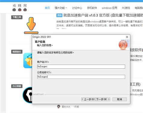Open the windows 应用 navigation item
143x113 pixels.
pyautogui.click(x=110, y=8)
